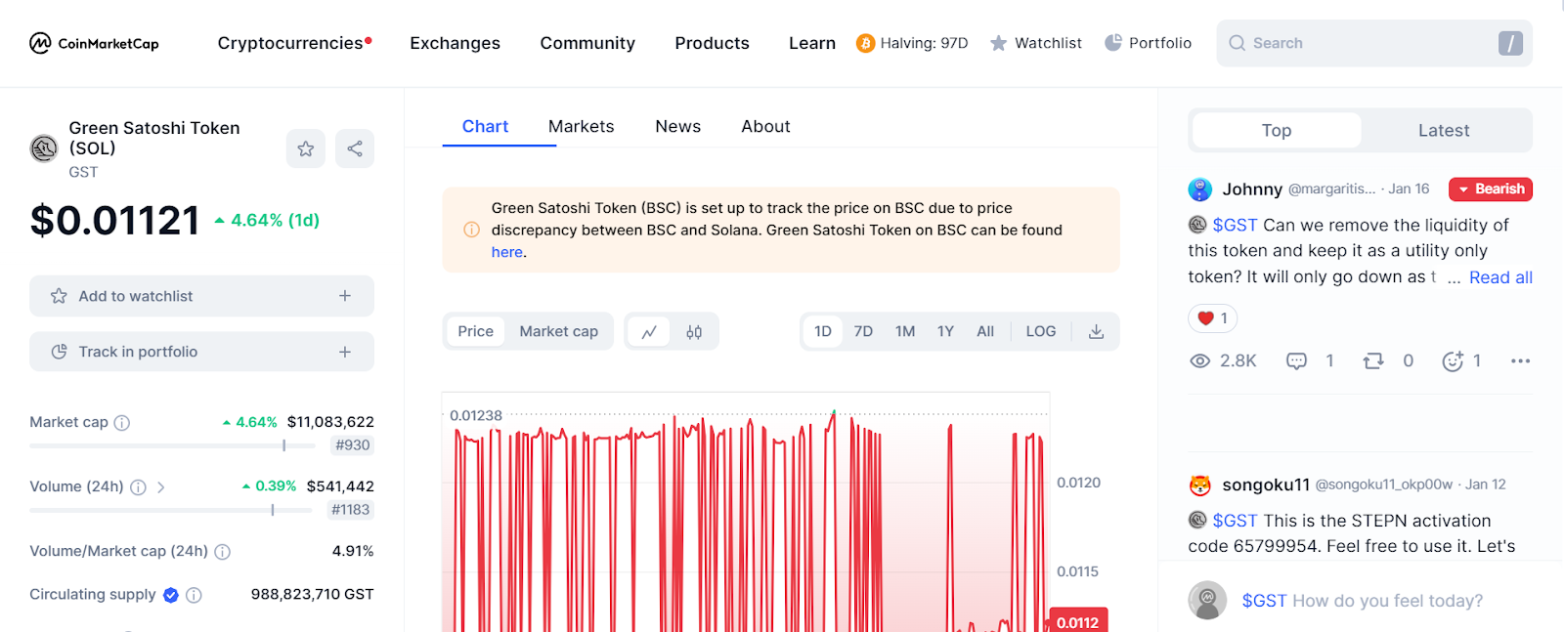The image size is (1564, 632).
Task: Star Green Satoshi Token with the star button
Action: tap(306, 148)
